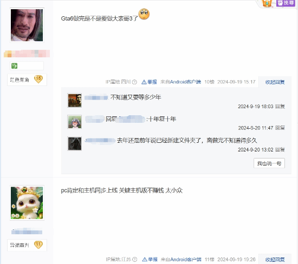Click the level 11 heart badge
Screen dimensions: 298x264
pyautogui.click(x=38, y=245)
